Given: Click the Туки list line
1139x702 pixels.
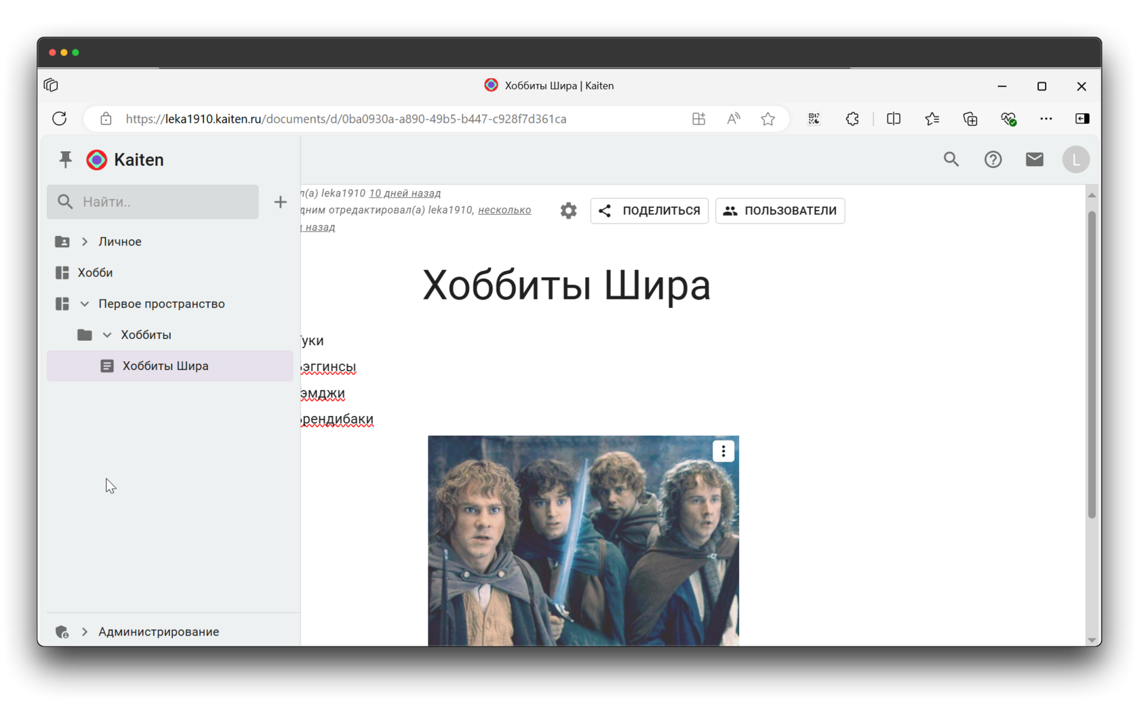Looking at the screenshot, I should point(313,340).
